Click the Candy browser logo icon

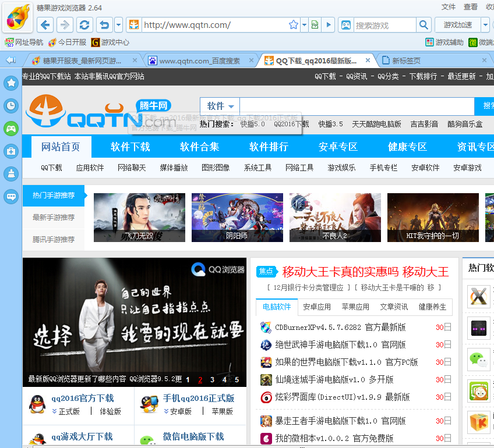17,16
